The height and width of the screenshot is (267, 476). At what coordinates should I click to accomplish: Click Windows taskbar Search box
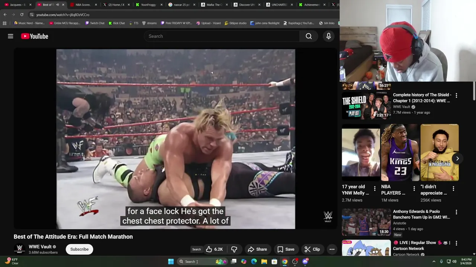203,261
